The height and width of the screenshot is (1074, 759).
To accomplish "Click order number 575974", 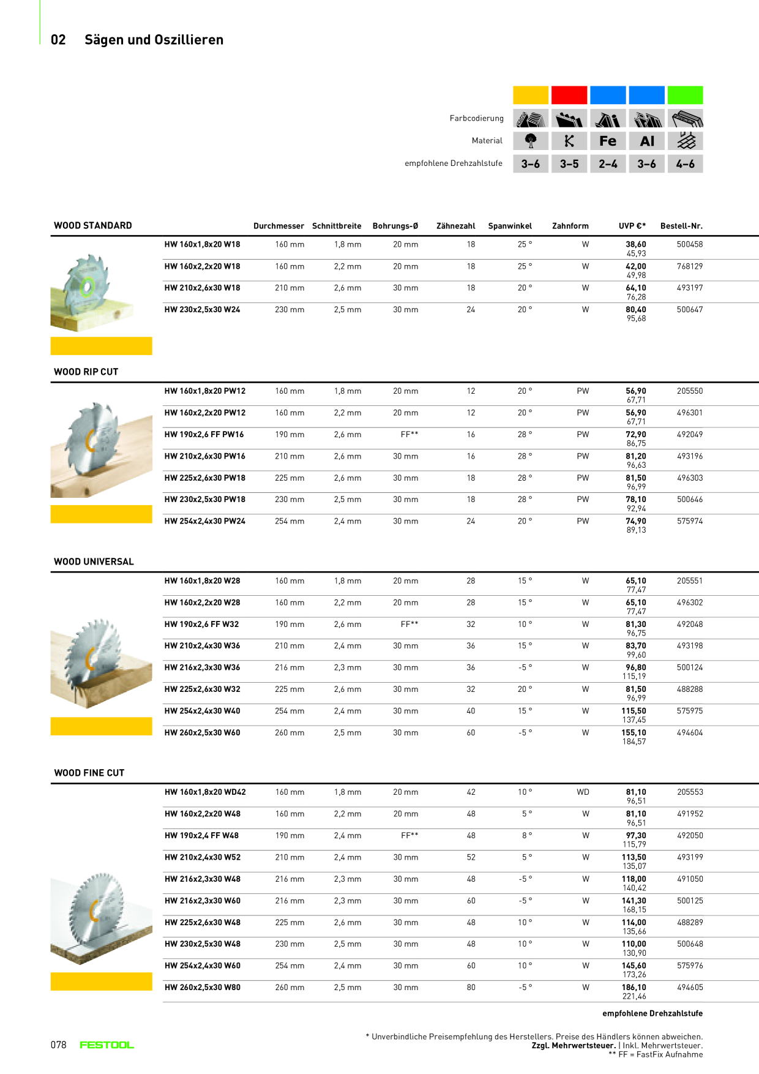I will [x=690, y=521].
